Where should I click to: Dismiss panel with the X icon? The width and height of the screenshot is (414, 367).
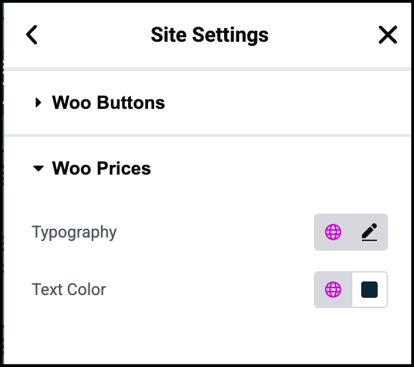pos(387,34)
